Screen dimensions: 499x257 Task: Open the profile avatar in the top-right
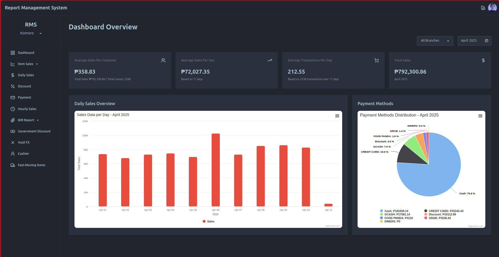click(x=492, y=8)
